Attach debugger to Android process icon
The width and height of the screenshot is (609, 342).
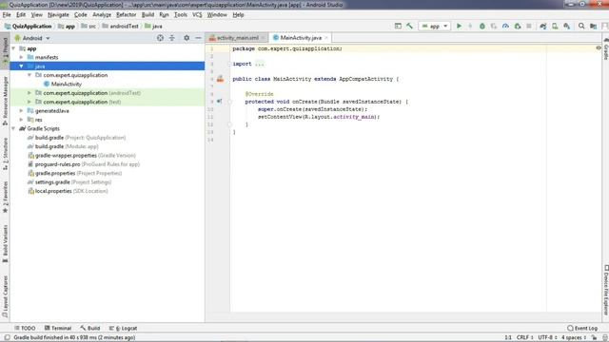(518, 26)
